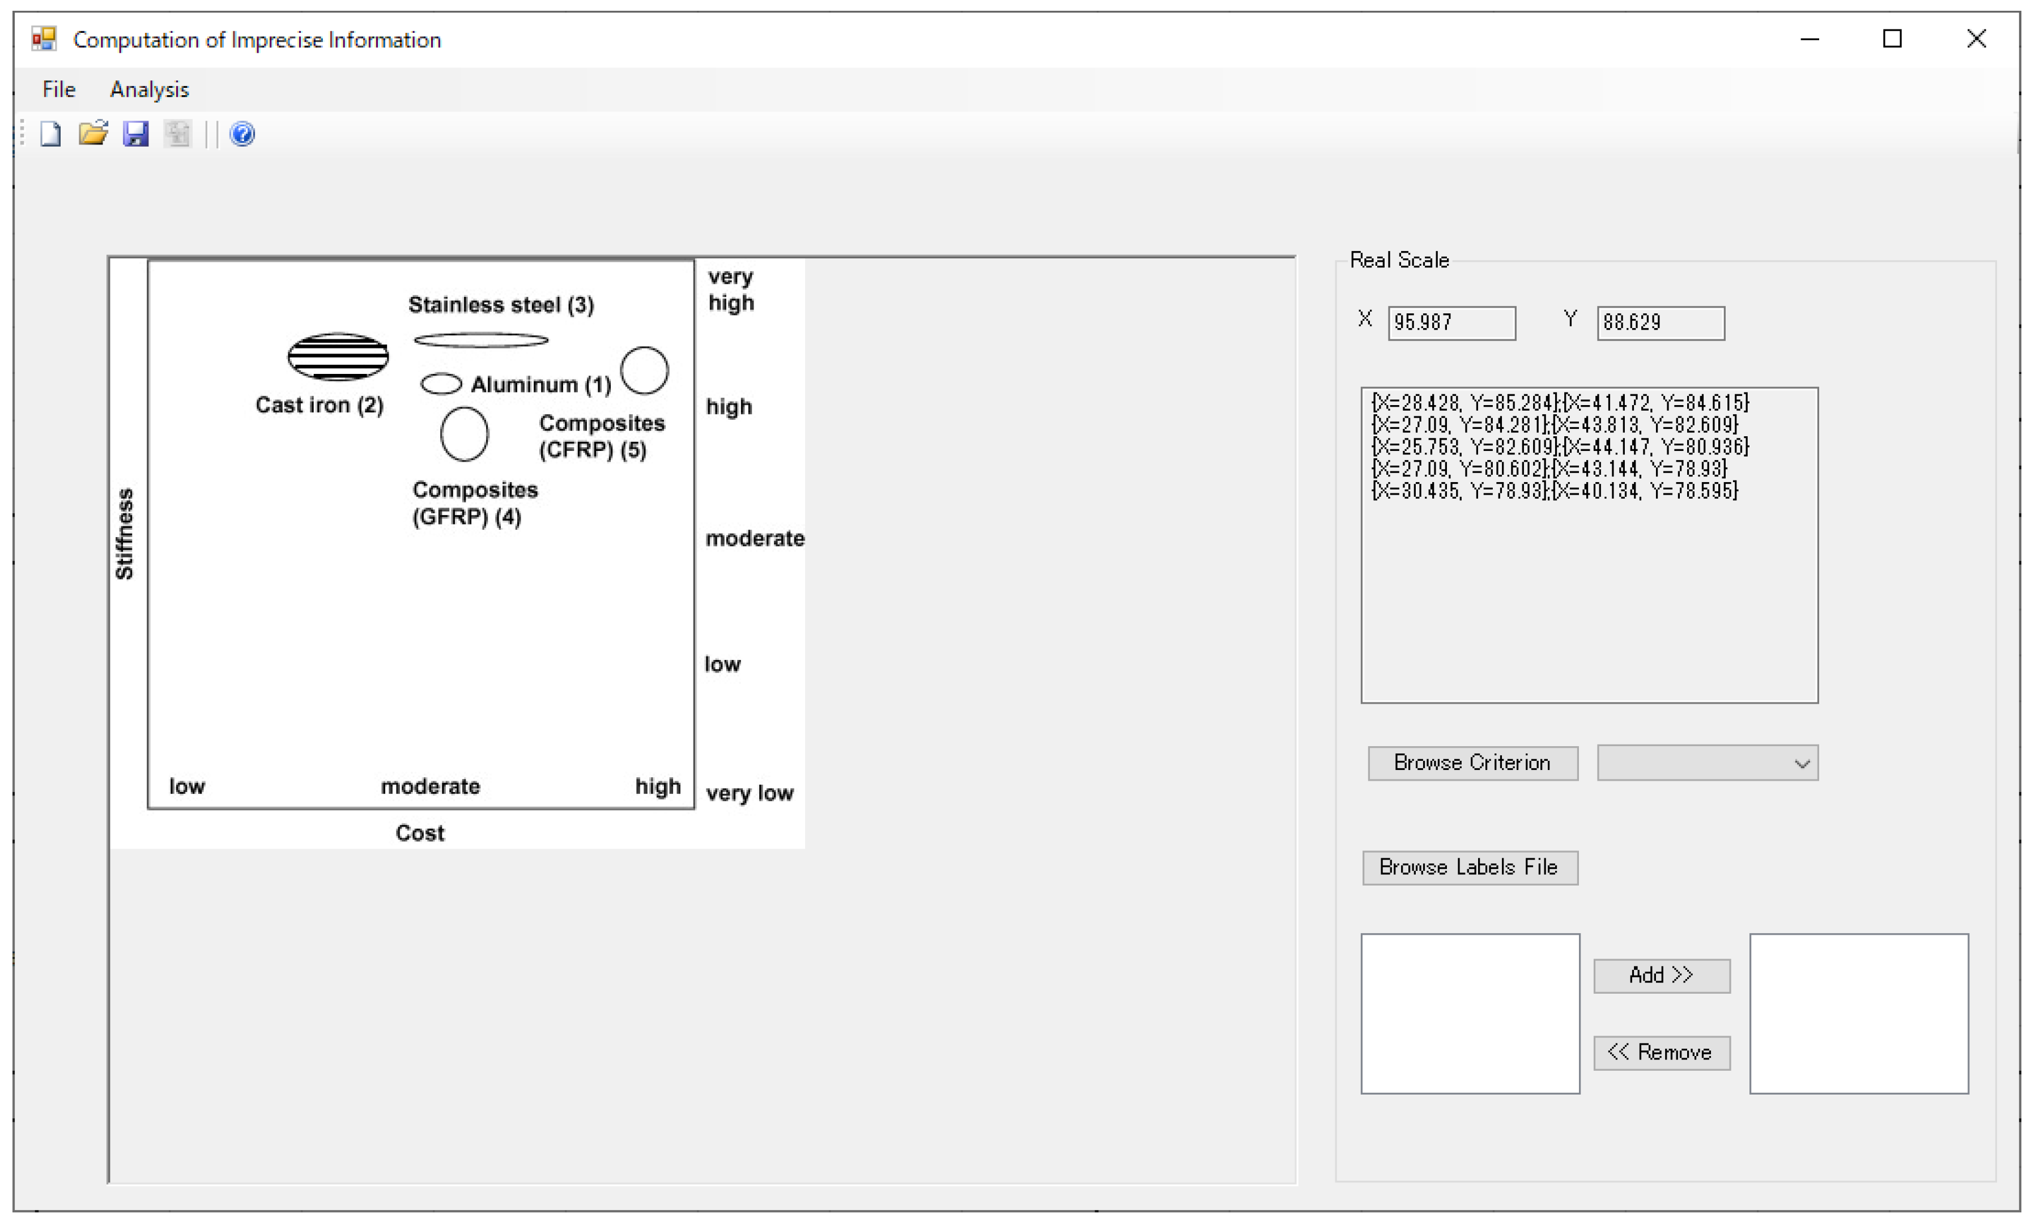Open the Analysis menu
Image resolution: width=2035 pixels, height=1226 pixels.
click(x=150, y=89)
